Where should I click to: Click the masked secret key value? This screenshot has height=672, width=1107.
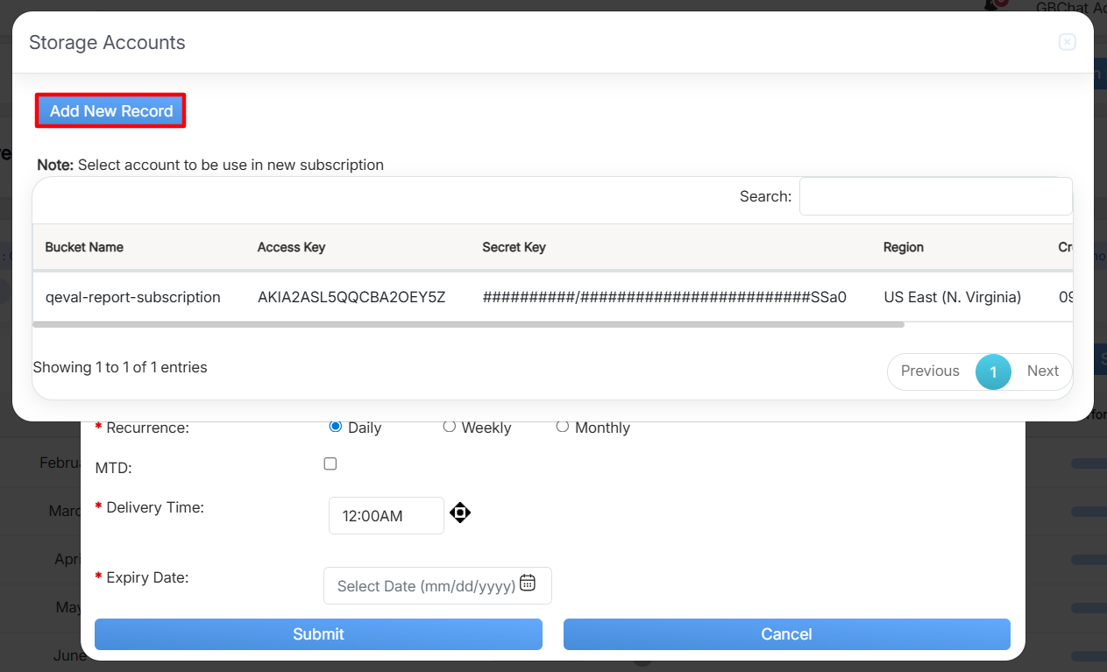pos(664,297)
